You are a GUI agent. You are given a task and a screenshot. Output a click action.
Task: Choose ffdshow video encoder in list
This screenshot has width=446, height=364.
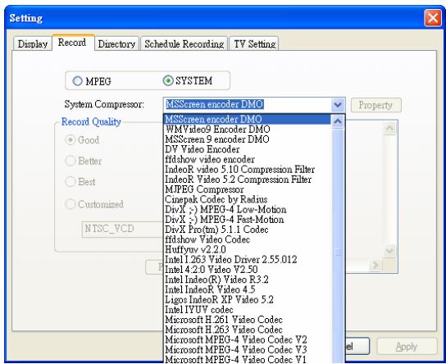247,159
